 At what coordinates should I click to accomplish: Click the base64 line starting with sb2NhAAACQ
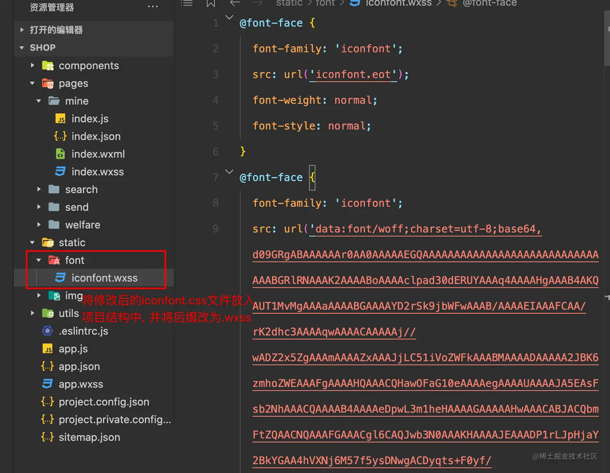click(x=426, y=409)
